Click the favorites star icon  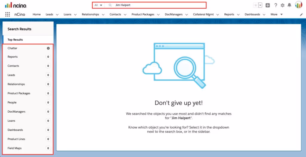click(255, 5)
